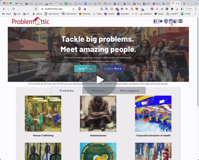
Task: Click the Join Now button
Action: [x=85, y=68]
